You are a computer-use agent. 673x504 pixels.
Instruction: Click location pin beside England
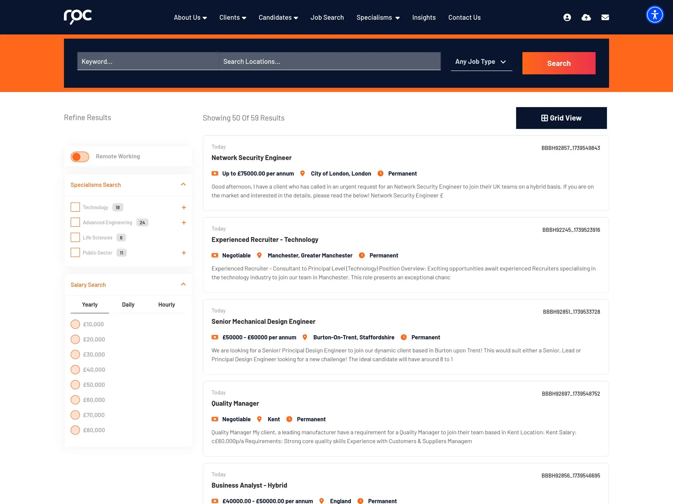click(322, 501)
